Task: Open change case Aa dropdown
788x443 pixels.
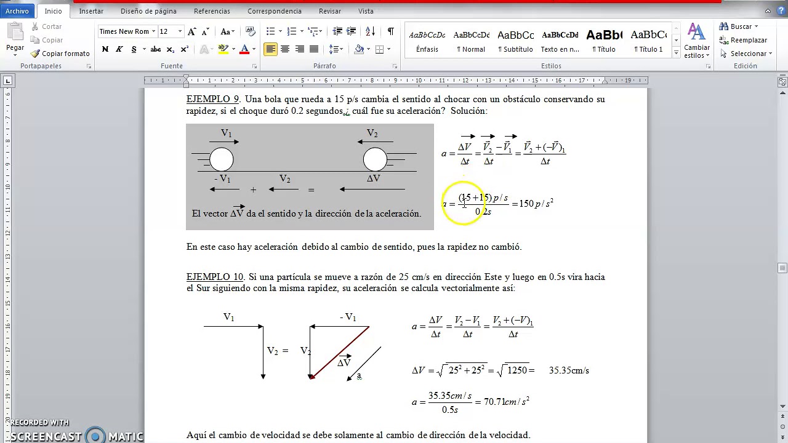Action: [227, 31]
